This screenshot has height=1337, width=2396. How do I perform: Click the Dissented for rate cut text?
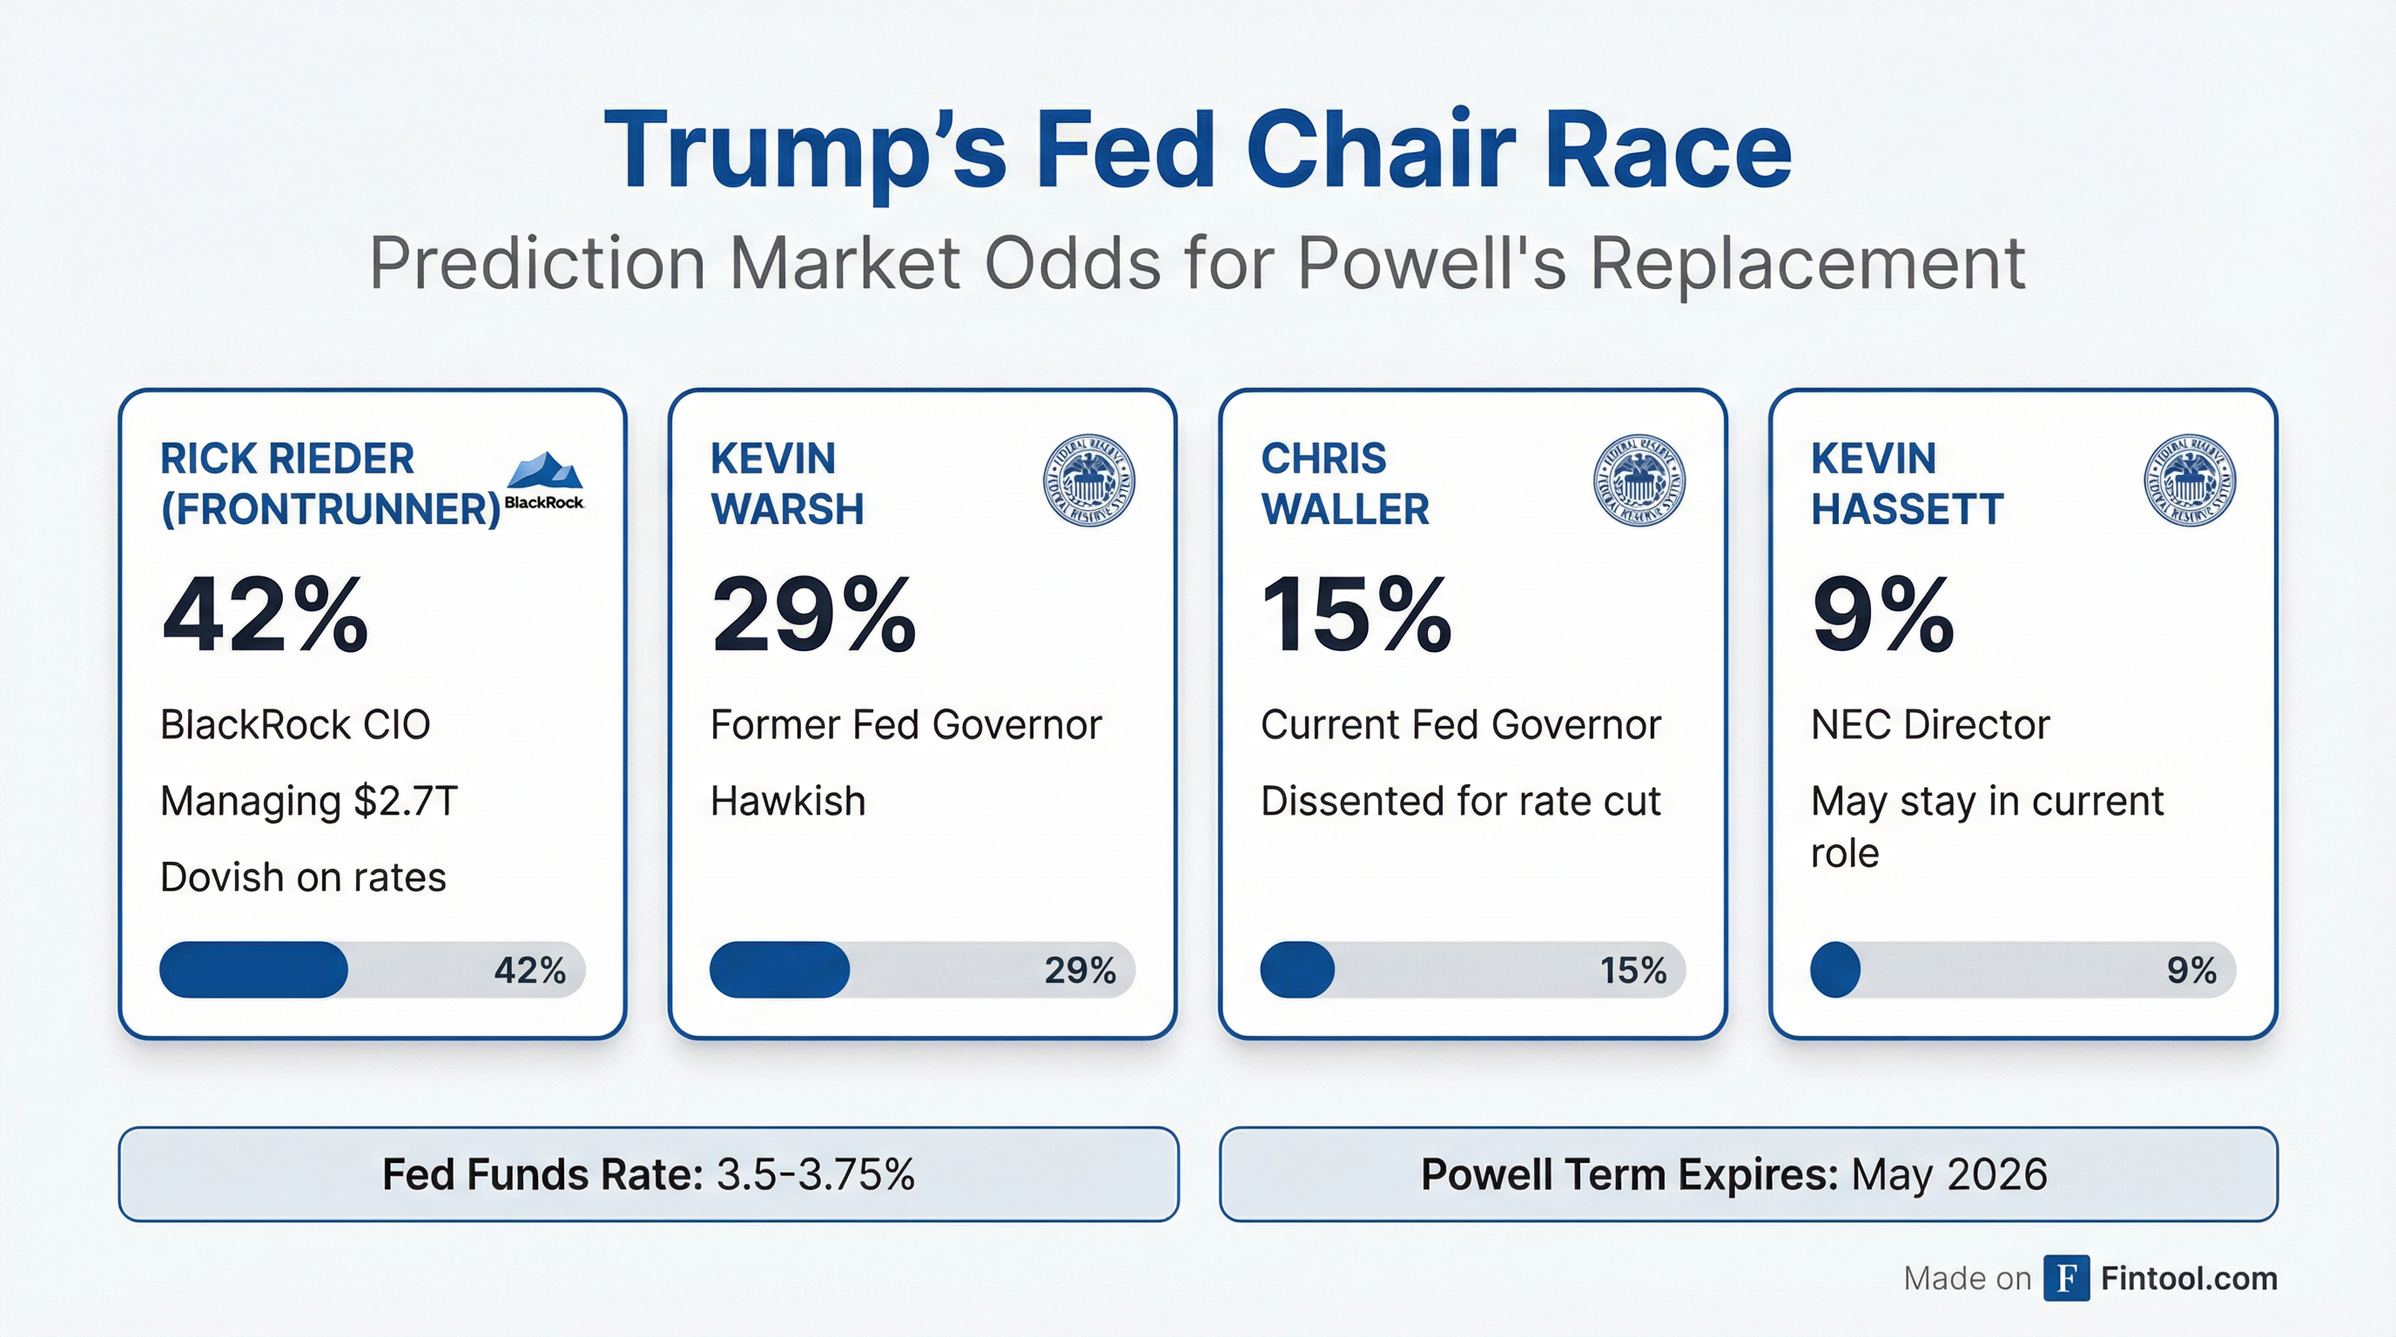coord(1460,801)
